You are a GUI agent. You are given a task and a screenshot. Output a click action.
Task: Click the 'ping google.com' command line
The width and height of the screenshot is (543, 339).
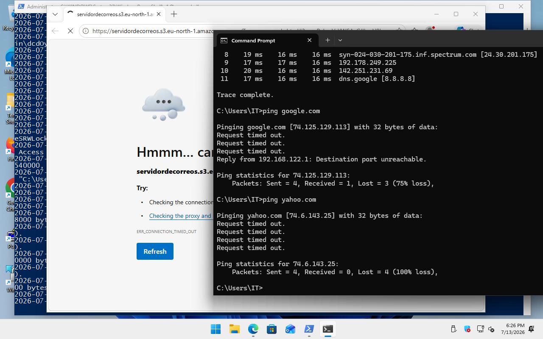click(268, 111)
